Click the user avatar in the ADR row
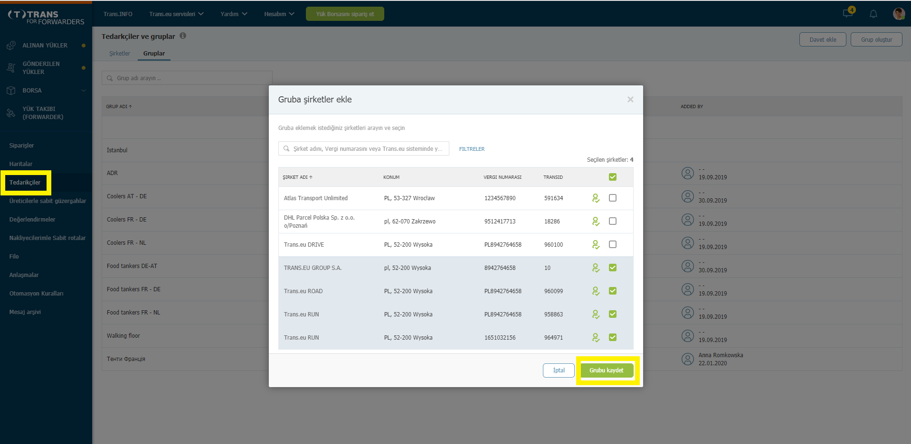The image size is (911, 444). click(x=688, y=173)
